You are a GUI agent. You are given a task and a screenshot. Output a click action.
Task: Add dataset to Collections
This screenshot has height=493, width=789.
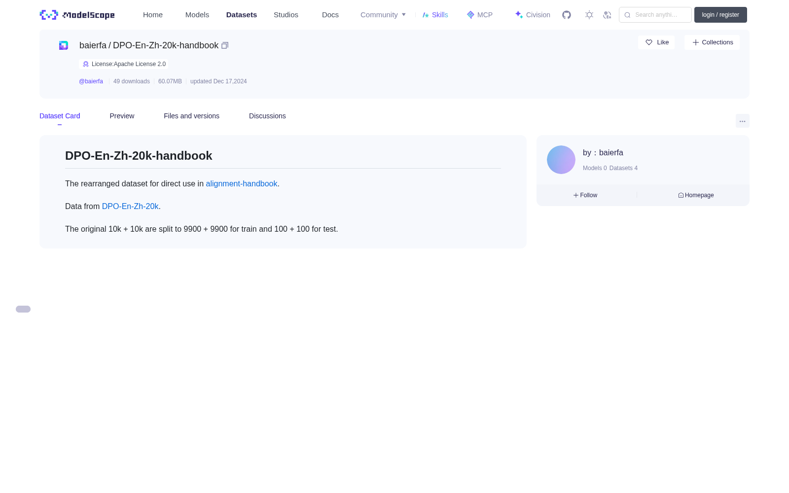click(712, 42)
